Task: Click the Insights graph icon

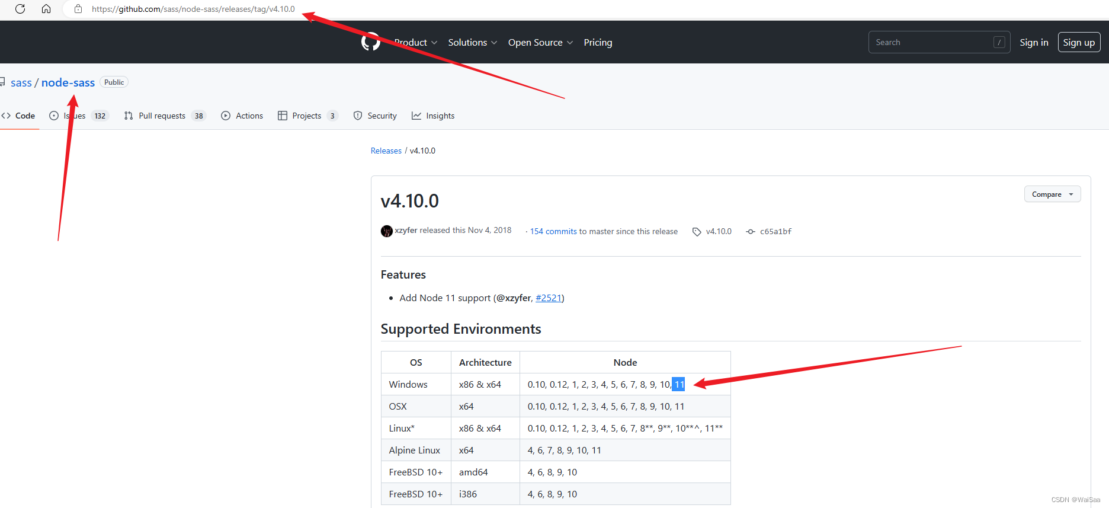Action: click(416, 116)
